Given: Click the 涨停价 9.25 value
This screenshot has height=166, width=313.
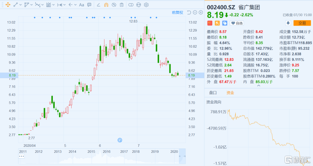Looking at the screenshot, I should tap(295, 65).
